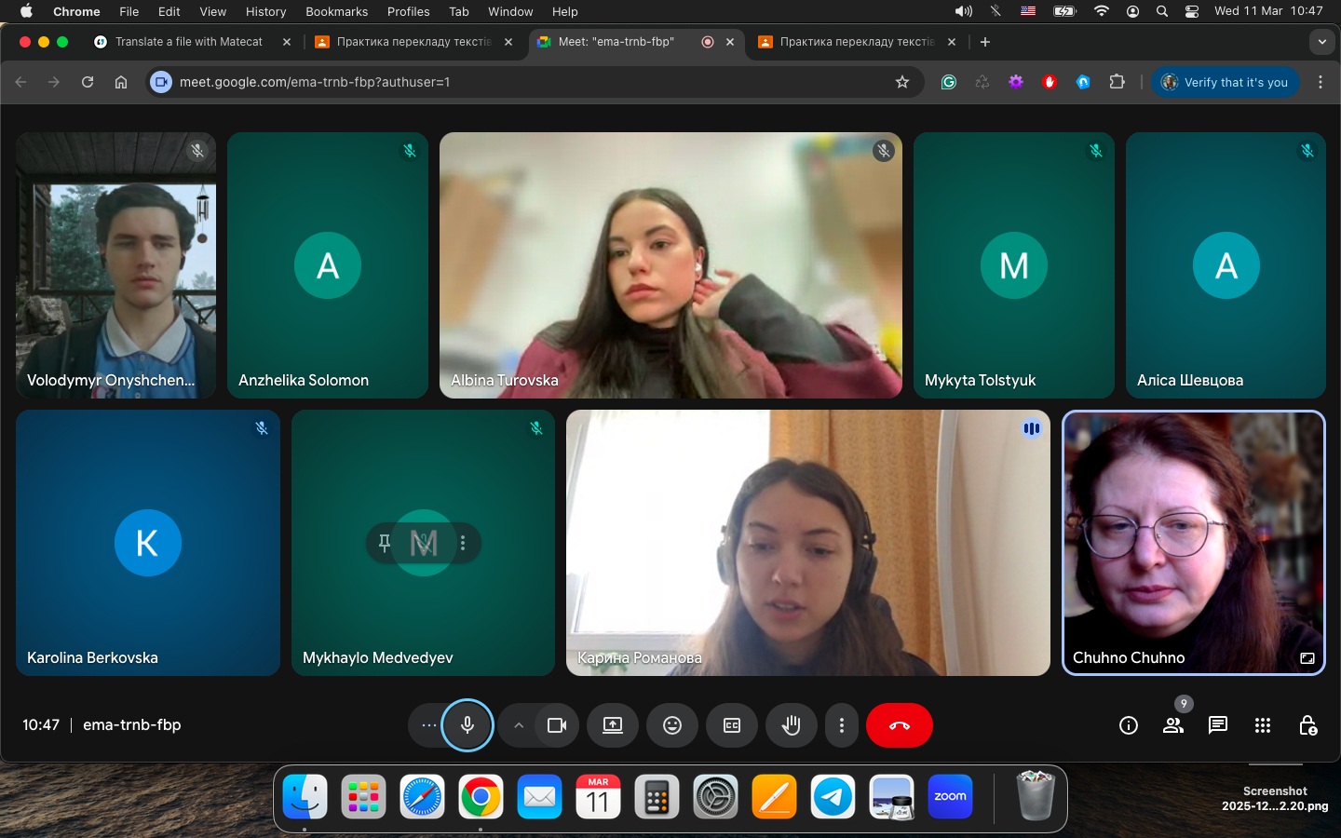The height and width of the screenshot is (838, 1341).
Task: Raise your hand in the meeting
Action: click(x=791, y=725)
